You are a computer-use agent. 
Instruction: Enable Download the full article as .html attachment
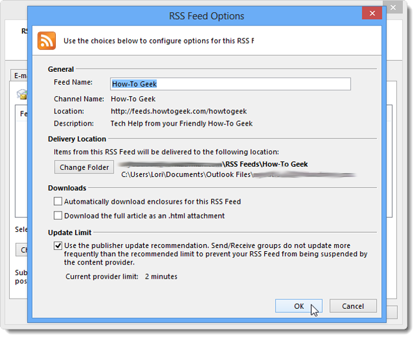(x=58, y=215)
